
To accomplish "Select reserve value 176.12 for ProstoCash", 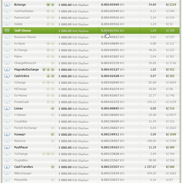I will 151,102.
